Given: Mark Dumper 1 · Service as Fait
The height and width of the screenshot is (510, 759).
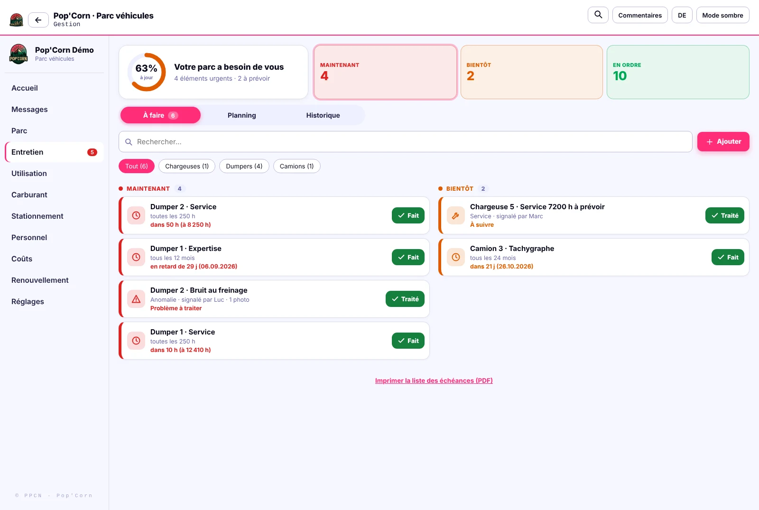Looking at the screenshot, I should click(x=408, y=341).
